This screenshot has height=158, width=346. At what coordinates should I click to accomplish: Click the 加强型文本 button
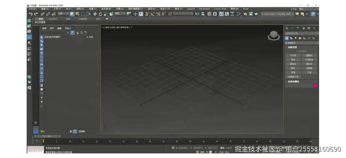[x=293, y=77]
